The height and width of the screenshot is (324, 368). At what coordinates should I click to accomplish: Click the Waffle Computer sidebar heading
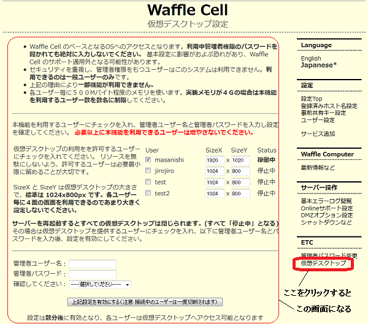pos(327,154)
